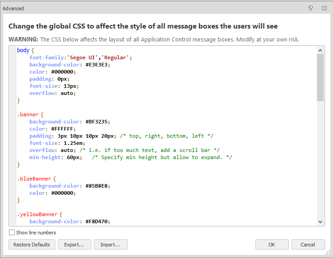Open the Export dialog

(x=74, y=245)
